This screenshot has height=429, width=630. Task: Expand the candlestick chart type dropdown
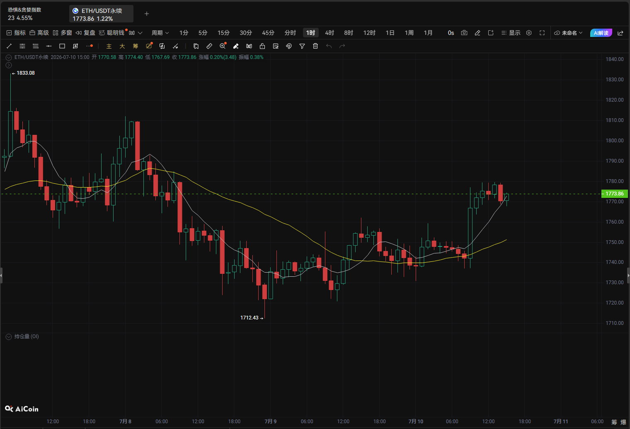point(136,33)
